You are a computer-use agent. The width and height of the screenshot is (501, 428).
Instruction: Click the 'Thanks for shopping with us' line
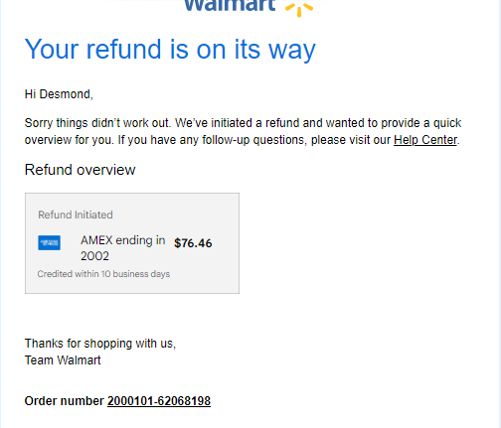click(x=100, y=344)
